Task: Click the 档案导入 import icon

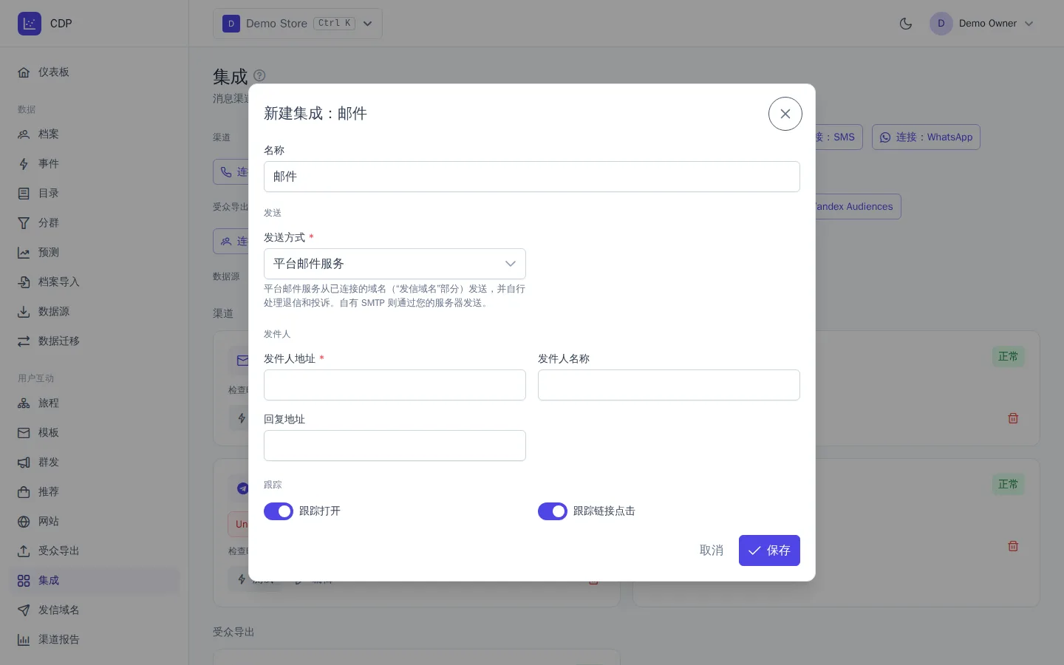Action: [24, 282]
